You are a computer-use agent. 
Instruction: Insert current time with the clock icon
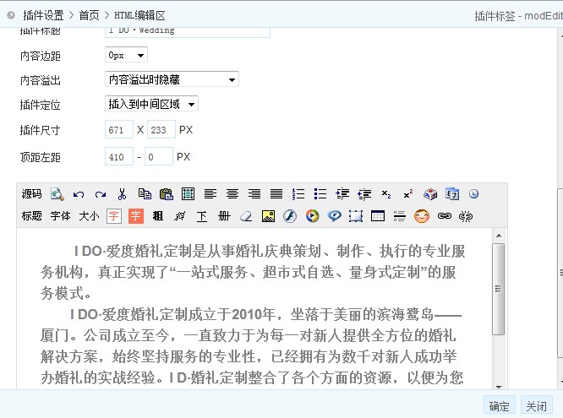[x=473, y=194]
